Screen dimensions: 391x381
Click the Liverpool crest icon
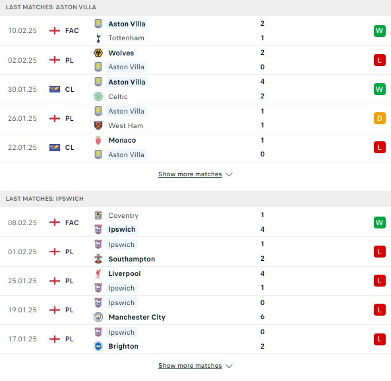(x=98, y=273)
